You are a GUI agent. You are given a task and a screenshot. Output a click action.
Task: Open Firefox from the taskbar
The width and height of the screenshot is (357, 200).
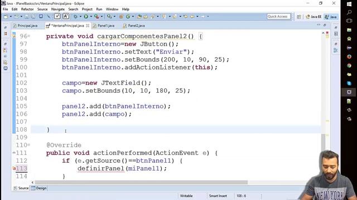pos(349,57)
